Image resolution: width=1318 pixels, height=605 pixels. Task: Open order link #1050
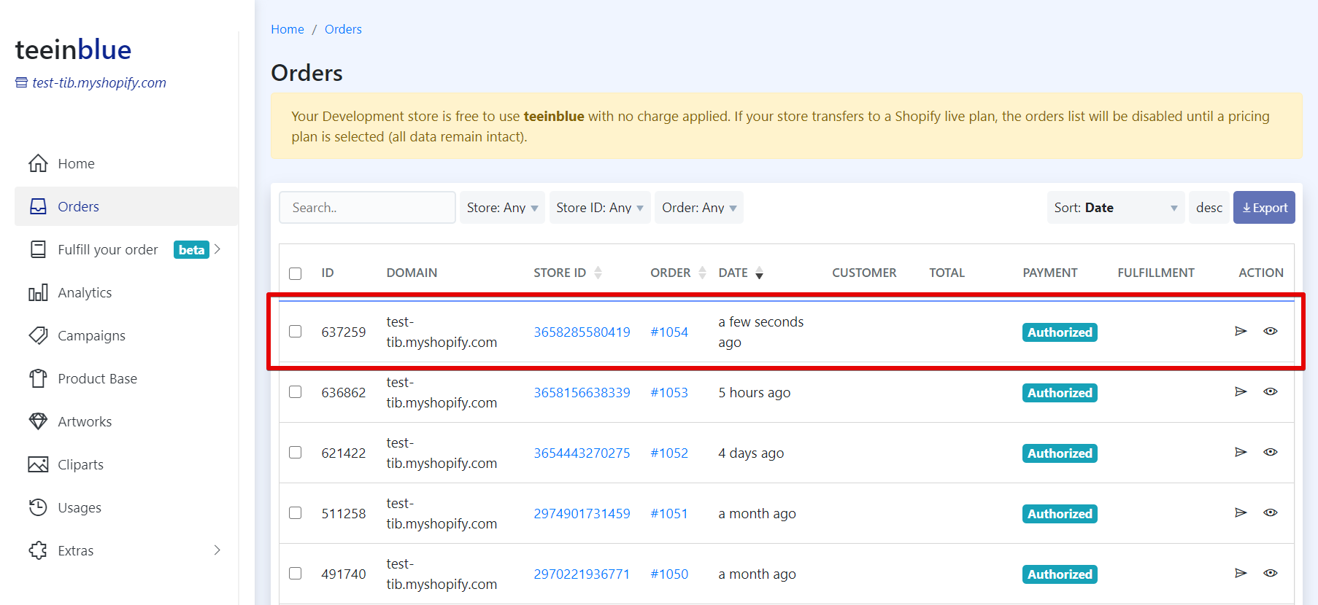669,574
